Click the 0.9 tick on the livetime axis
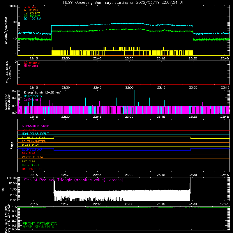Screen dimensions: 233x233 tap(14, 211)
